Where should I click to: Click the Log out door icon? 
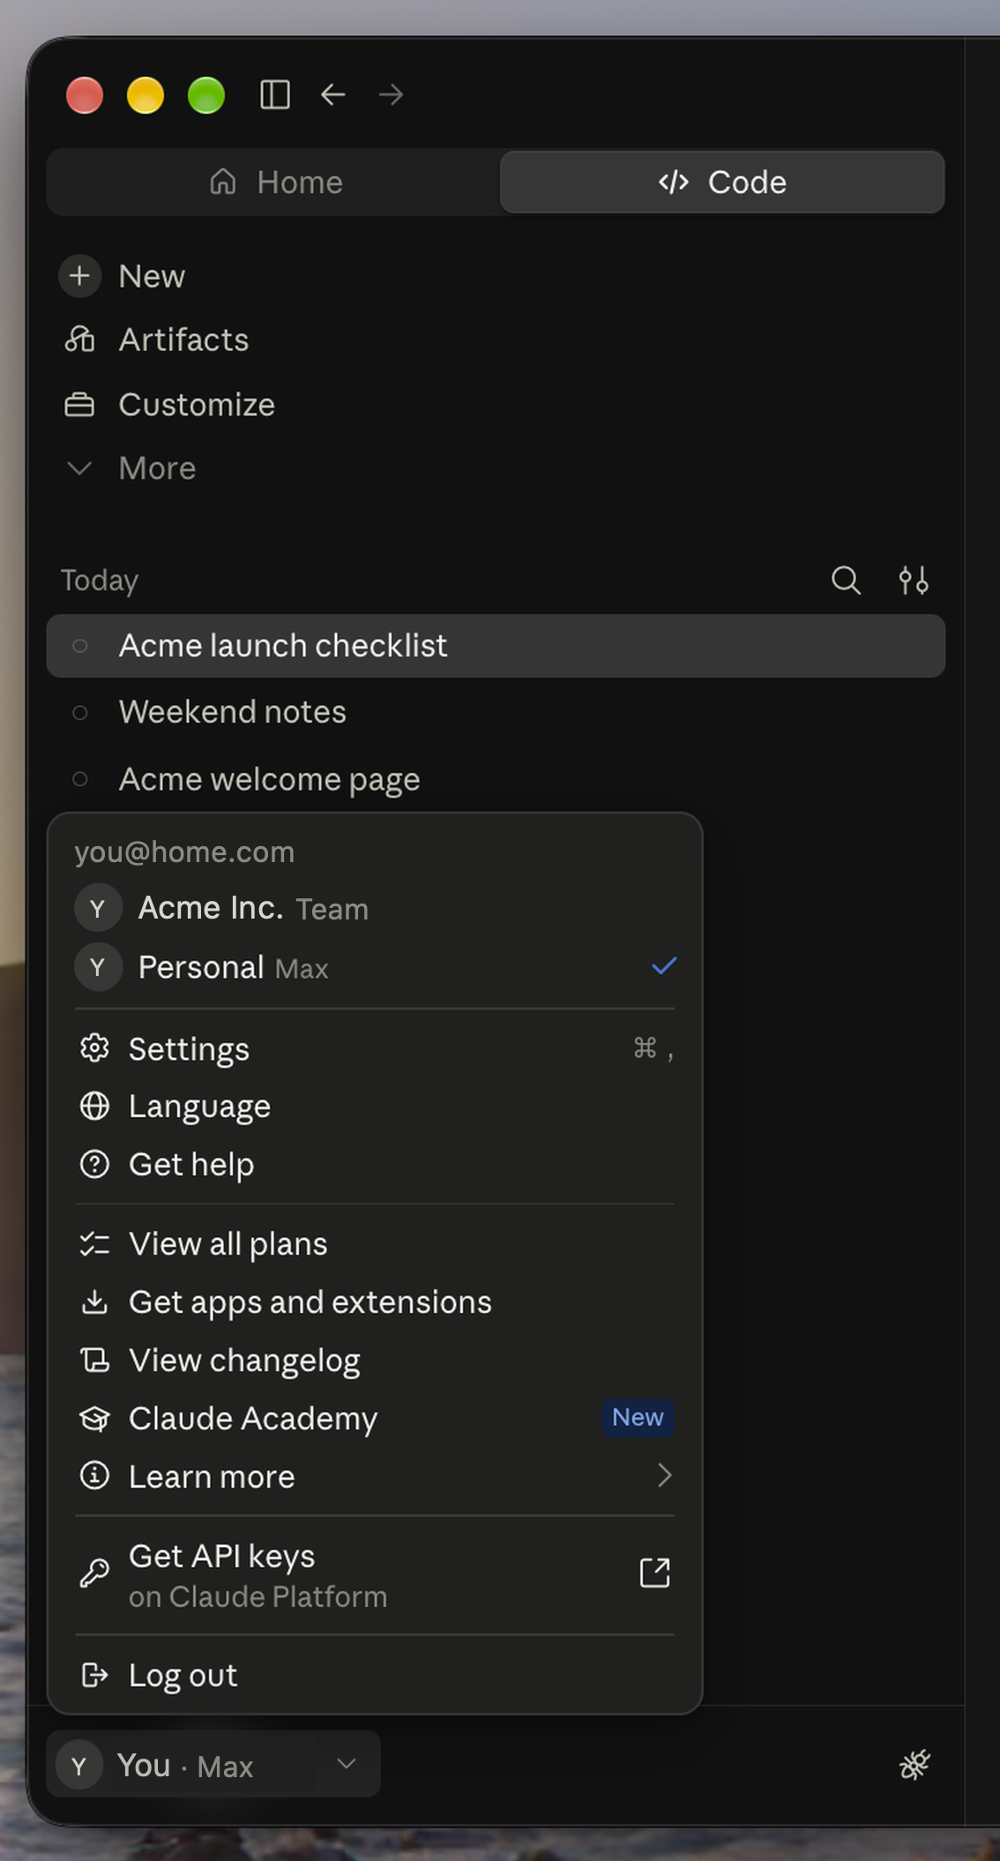coord(94,1675)
